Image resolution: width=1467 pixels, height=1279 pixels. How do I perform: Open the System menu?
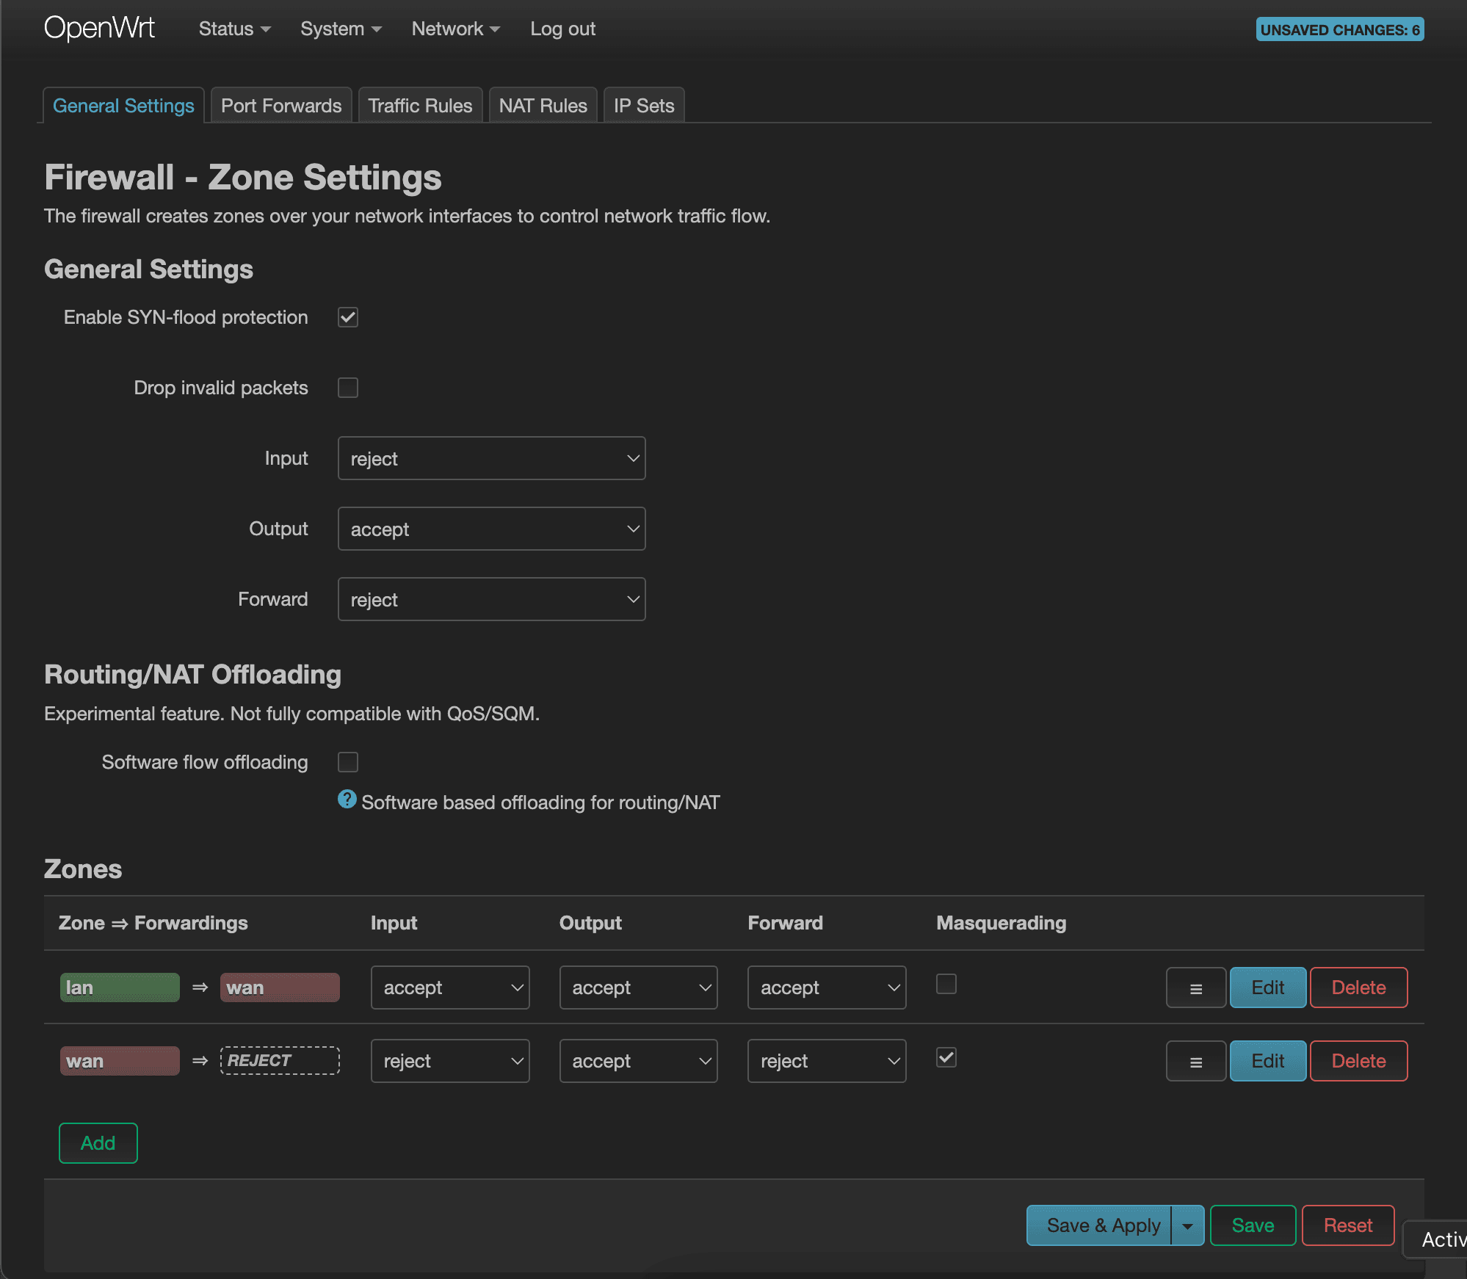tap(341, 29)
